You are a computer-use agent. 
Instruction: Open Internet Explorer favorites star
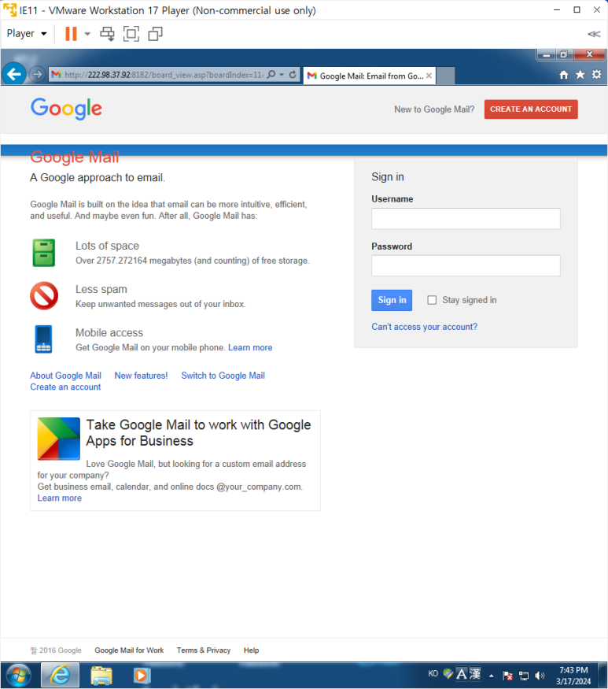point(580,75)
